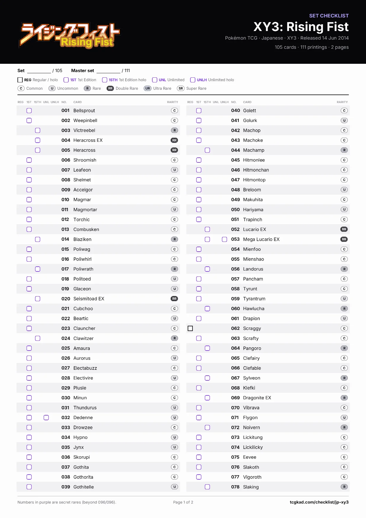Image resolution: width=366 pixels, height=518 pixels.
Task: Click the Rare badge next to Victreebel
Action: pyautogui.click(x=174, y=130)
